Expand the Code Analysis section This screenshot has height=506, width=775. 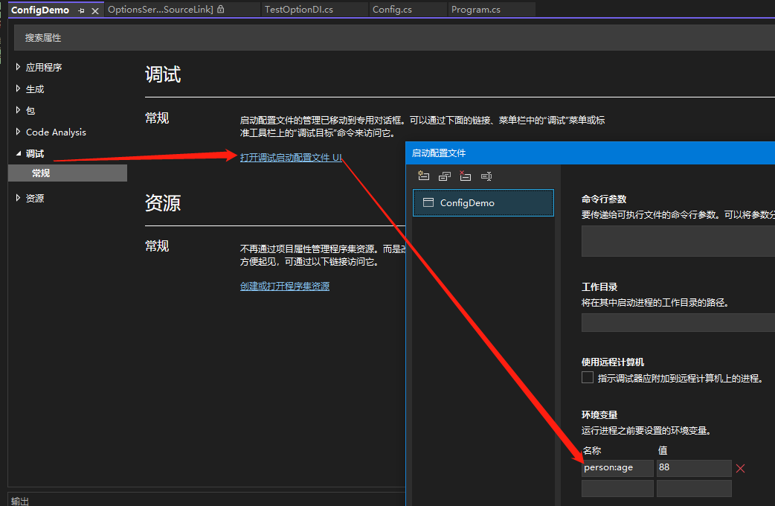(19, 132)
